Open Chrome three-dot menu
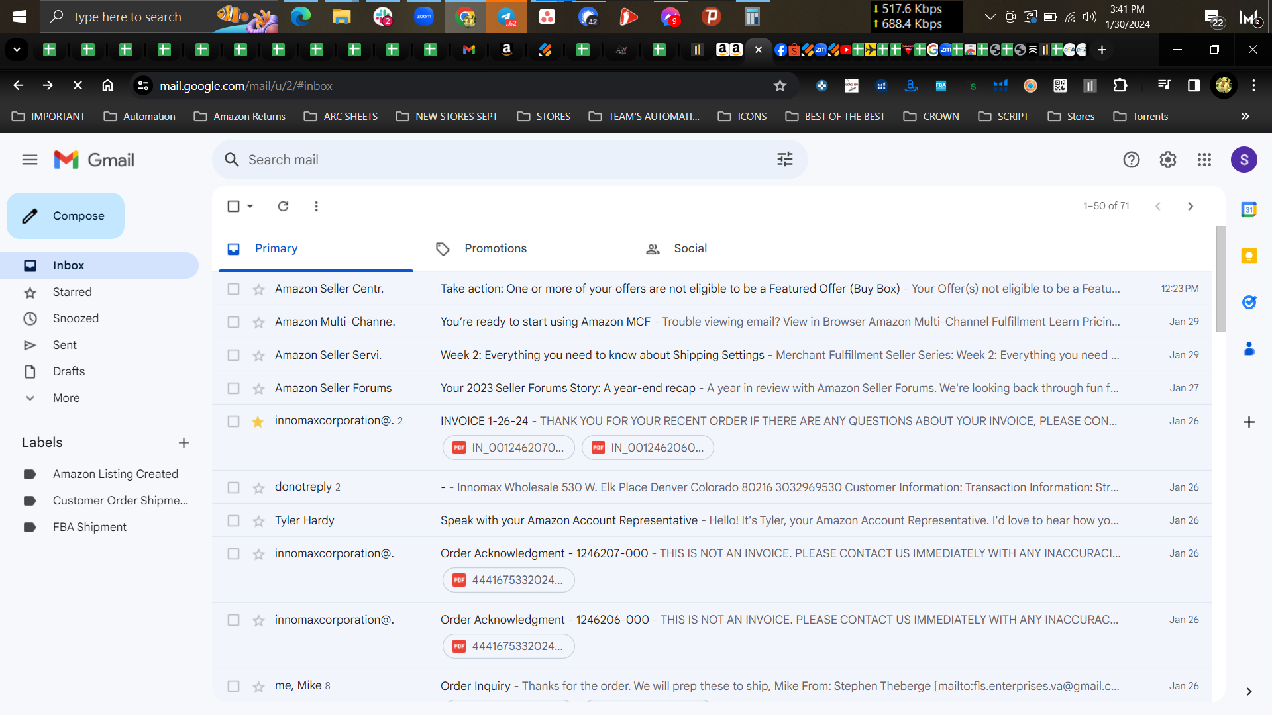Image resolution: width=1272 pixels, height=715 pixels. (1253, 85)
